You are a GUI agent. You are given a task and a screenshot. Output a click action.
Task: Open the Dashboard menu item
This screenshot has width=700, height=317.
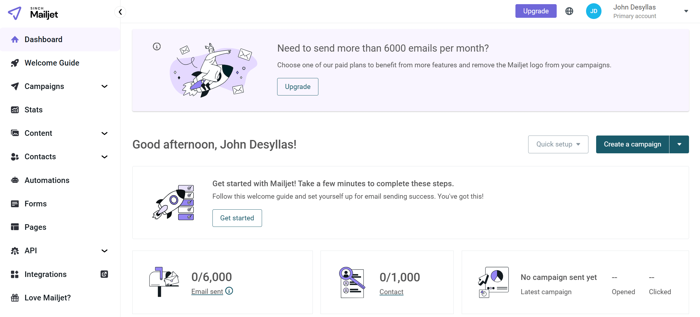coord(43,39)
